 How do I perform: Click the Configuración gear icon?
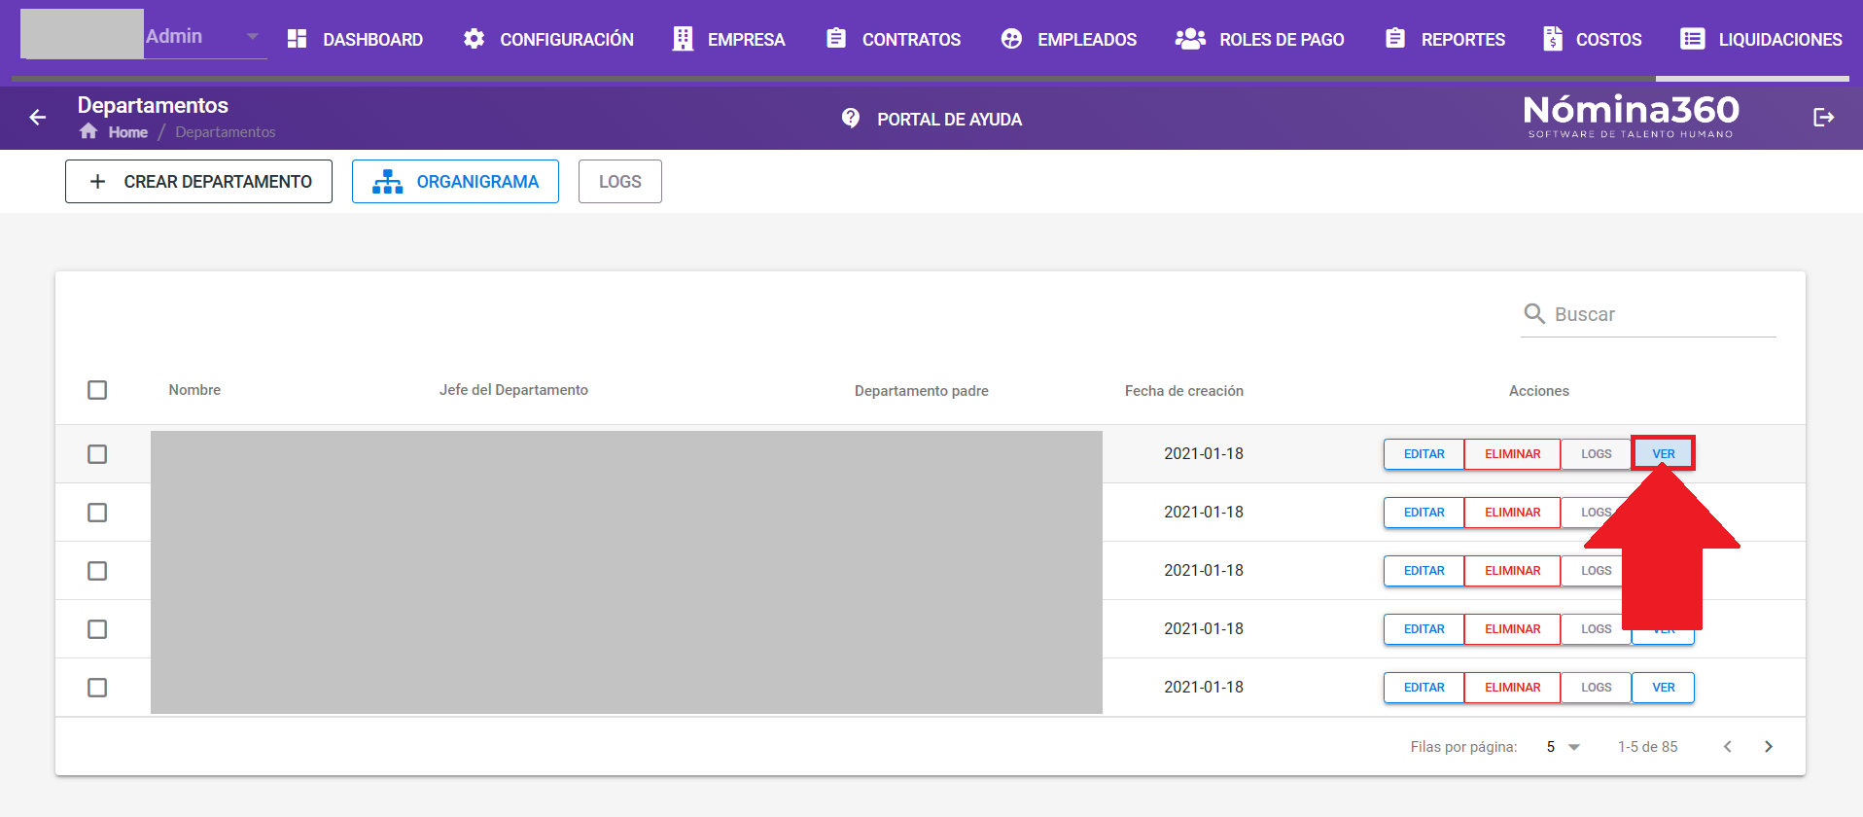coord(474,39)
